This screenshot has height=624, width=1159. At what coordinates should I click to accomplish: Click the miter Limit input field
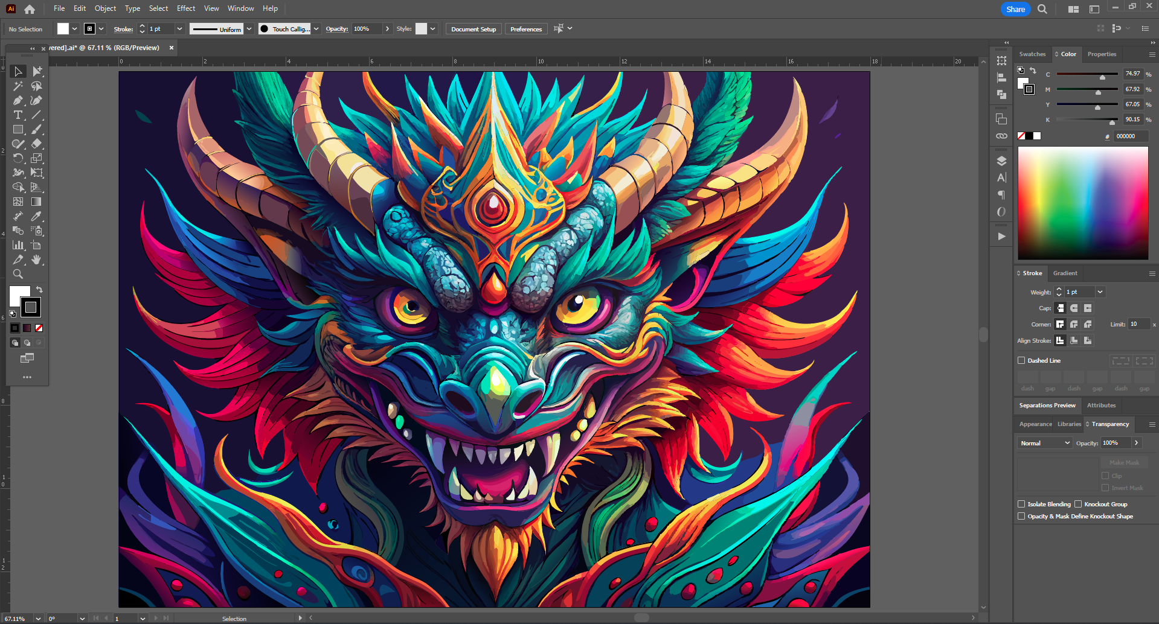pyautogui.click(x=1138, y=324)
